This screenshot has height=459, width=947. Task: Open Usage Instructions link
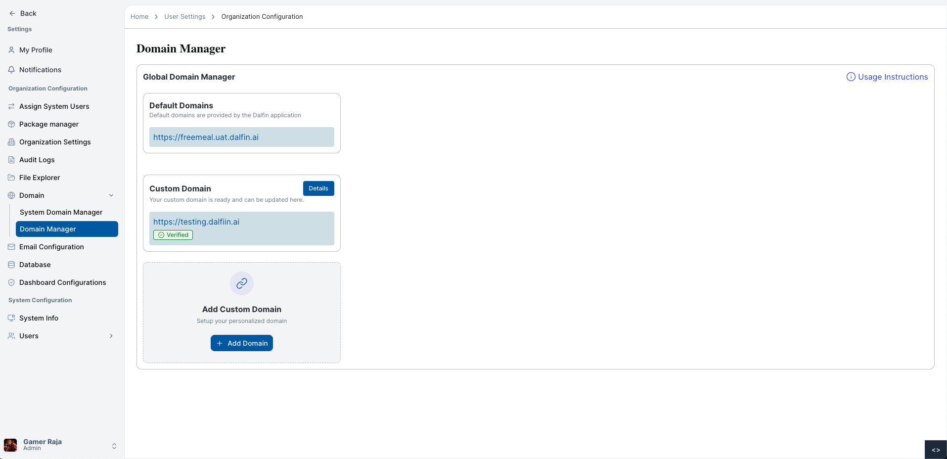tap(892, 77)
